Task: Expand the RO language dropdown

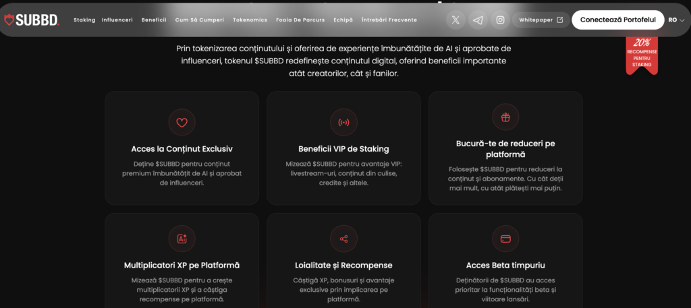Action: pos(676,20)
